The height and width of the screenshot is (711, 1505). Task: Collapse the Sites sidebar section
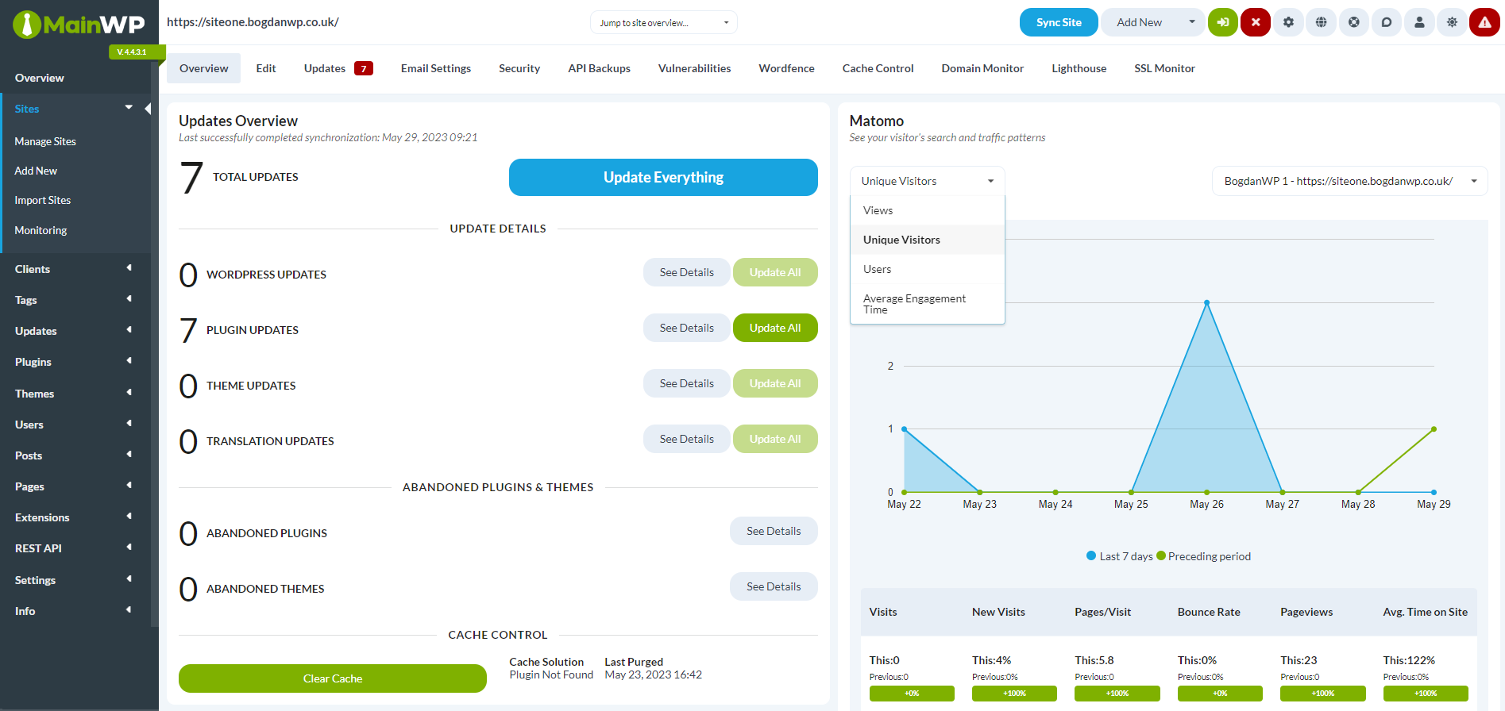tap(129, 108)
